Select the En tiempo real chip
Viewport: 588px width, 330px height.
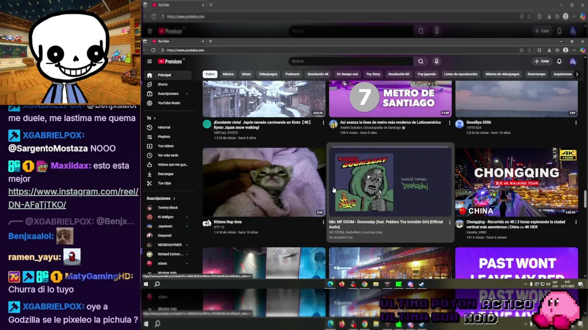[x=347, y=74]
